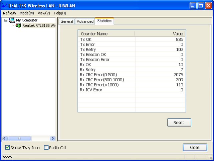The width and height of the screenshot is (214, 161).
Task: Switch to the Advanced tab
Action: pyautogui.click(x=85, y=21)
